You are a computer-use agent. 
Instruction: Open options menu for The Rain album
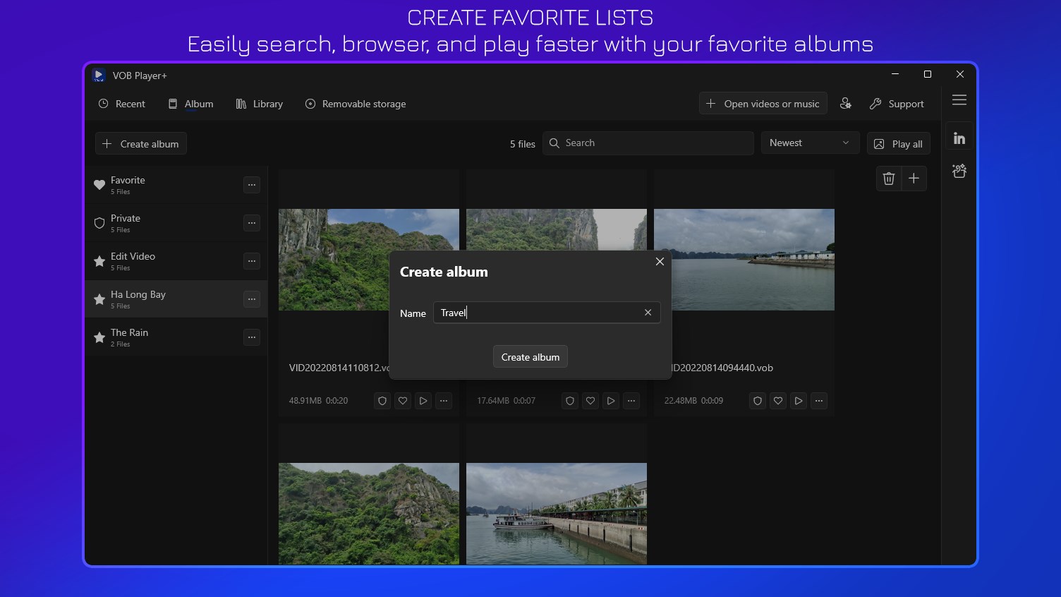click(252, 337)
